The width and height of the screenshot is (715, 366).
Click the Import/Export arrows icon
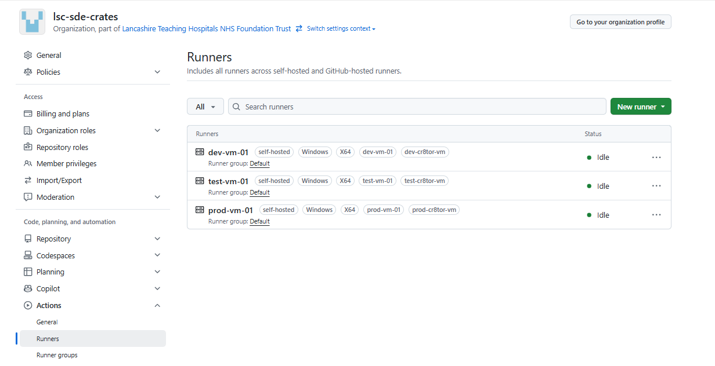point(28,180)
